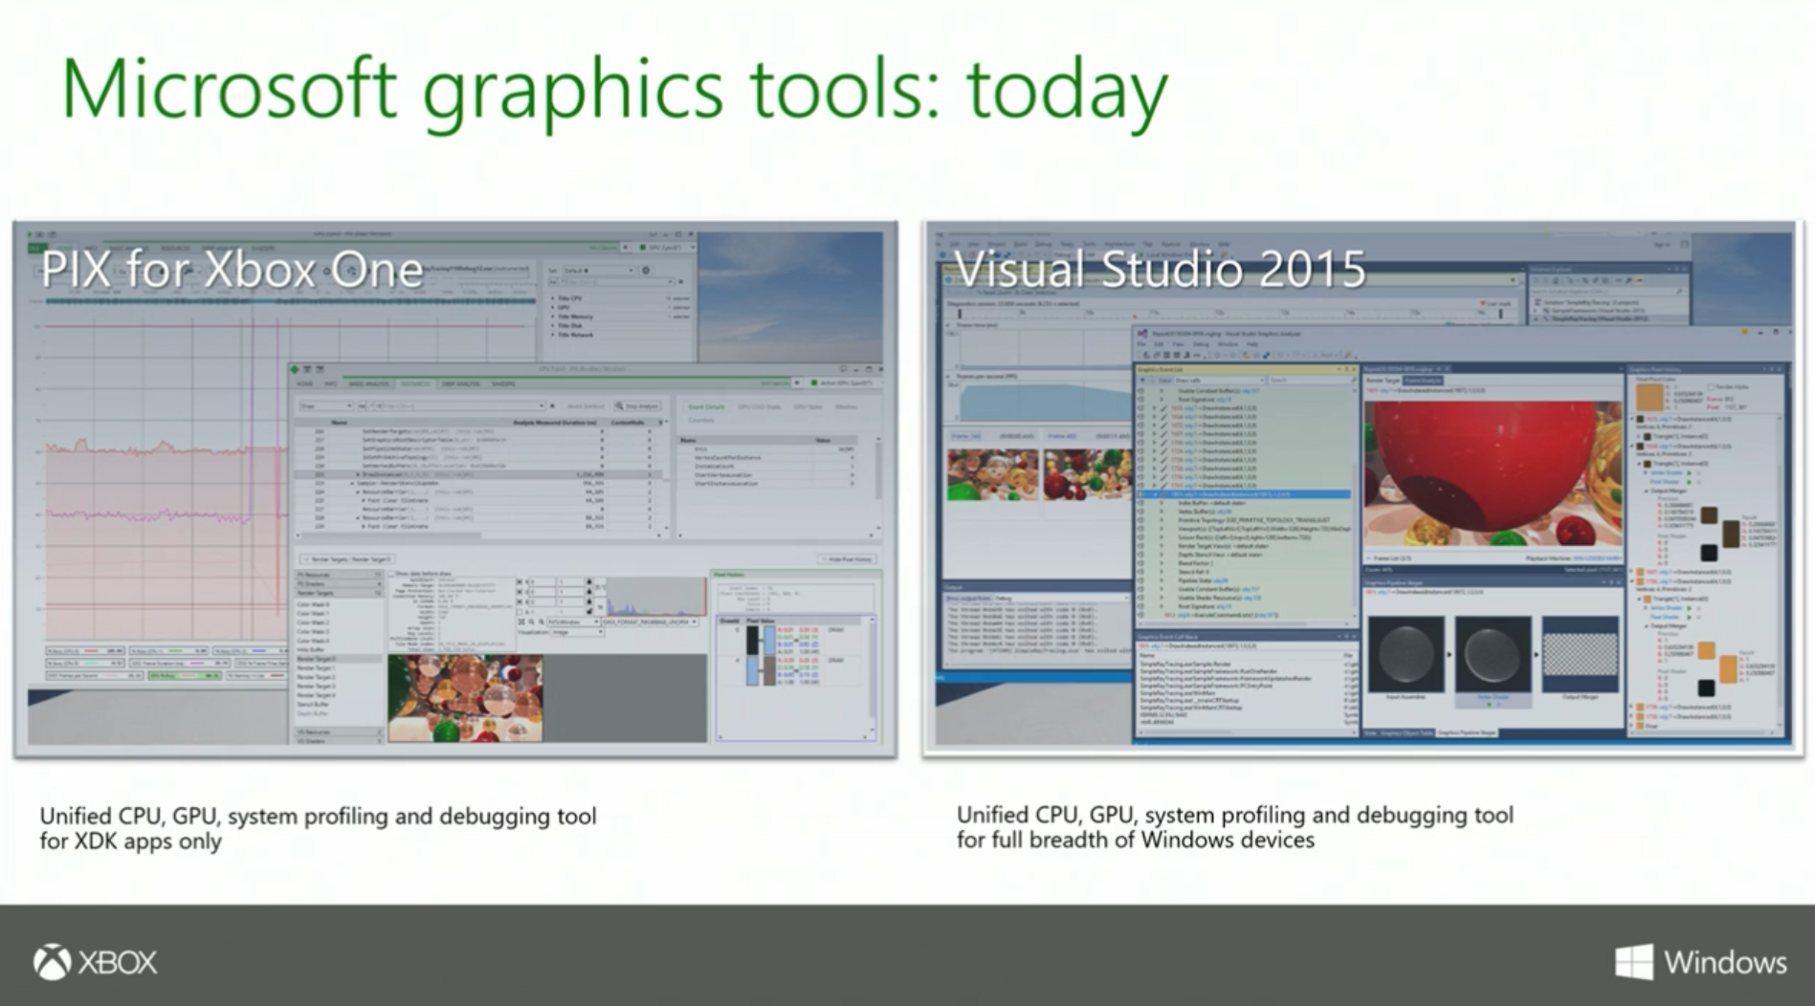Select the Frame Analysis tab
The image size is (1815, 1006).
pyautogui.click(x=1423, y=381)
